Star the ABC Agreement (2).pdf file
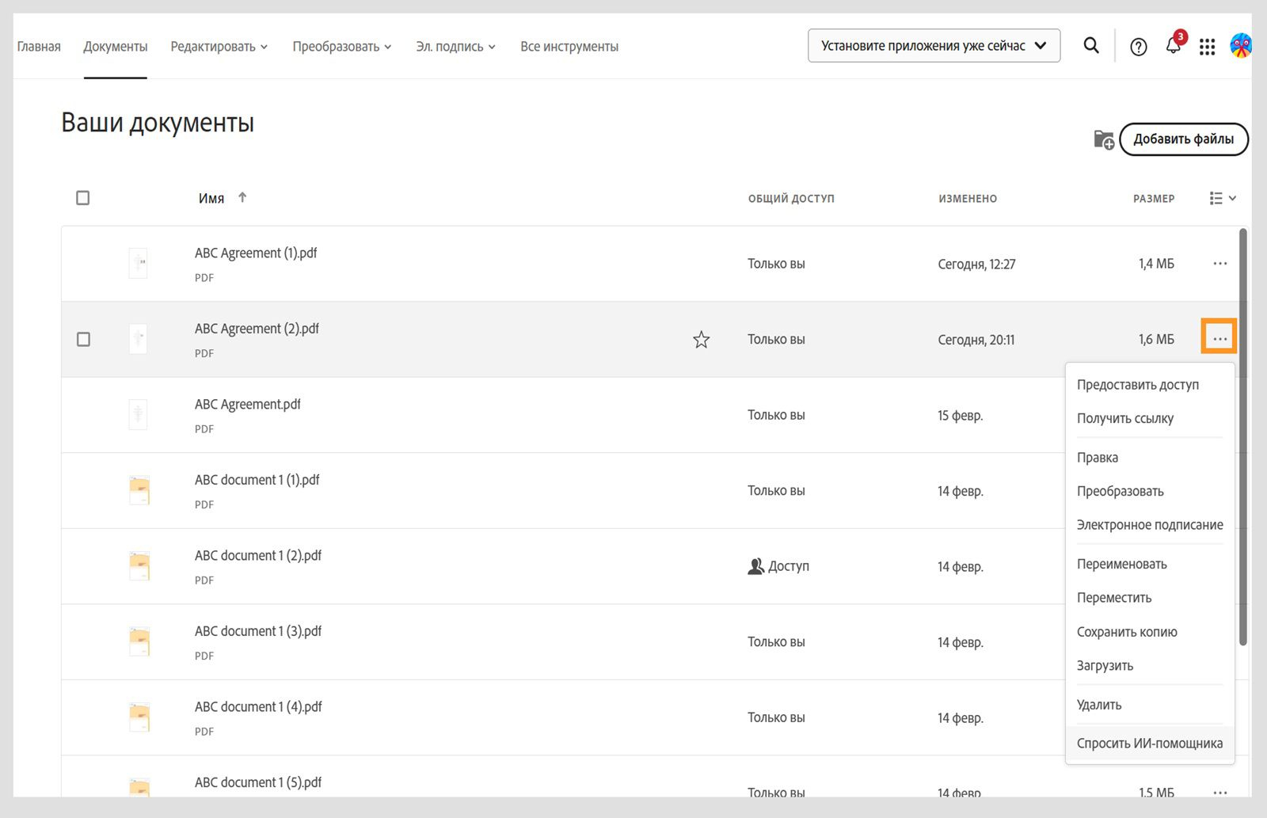 (x=701, y=340)
